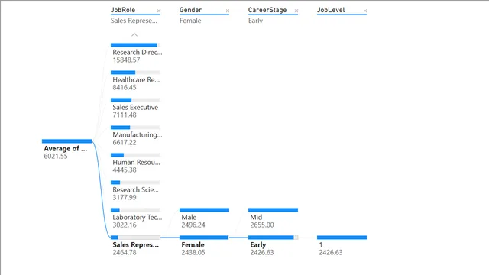The image size is (489, 275).
Task: Select the Research Director node
Action: pos(136,53)
